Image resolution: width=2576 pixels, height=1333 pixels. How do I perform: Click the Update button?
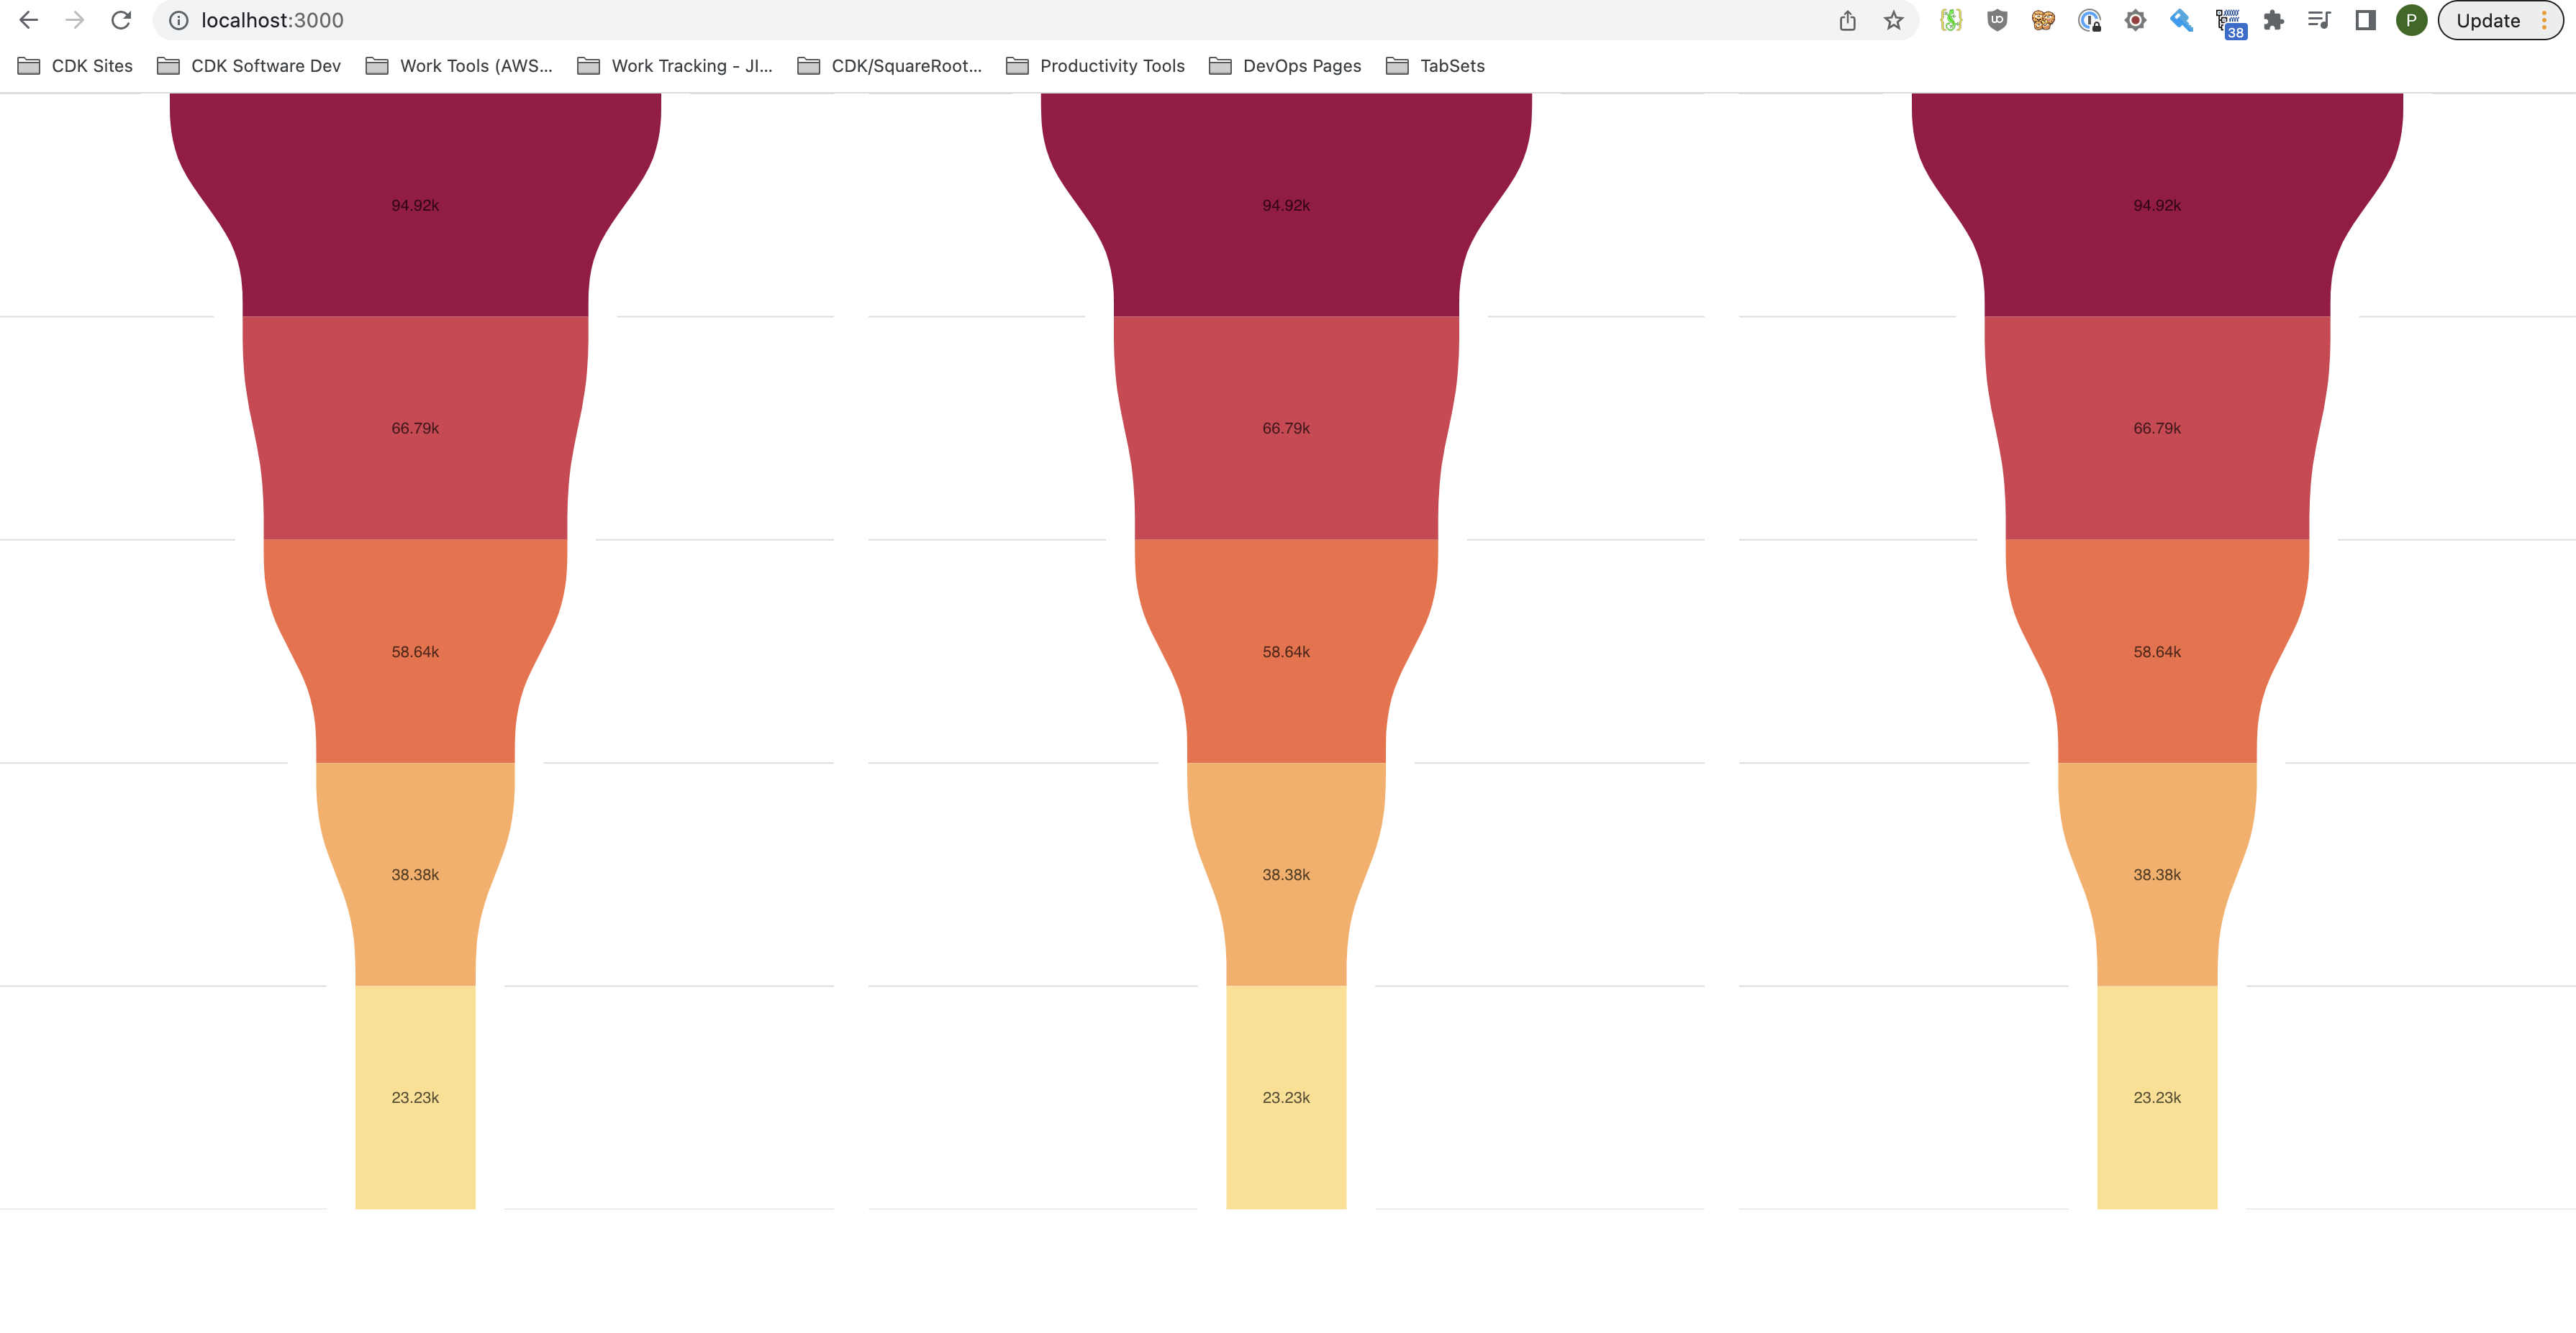click(x=2487, y=20)
